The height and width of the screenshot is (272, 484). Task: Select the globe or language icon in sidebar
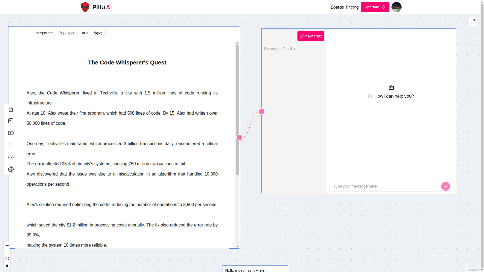click(11, 169)
